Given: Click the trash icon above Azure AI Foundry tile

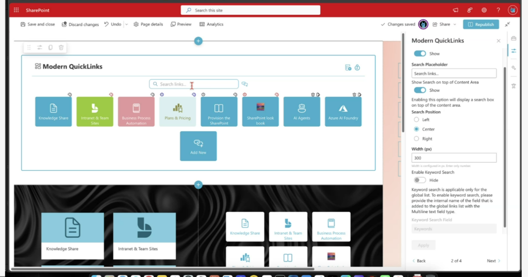Looking at the screenshot, I should tap(354, 95).
